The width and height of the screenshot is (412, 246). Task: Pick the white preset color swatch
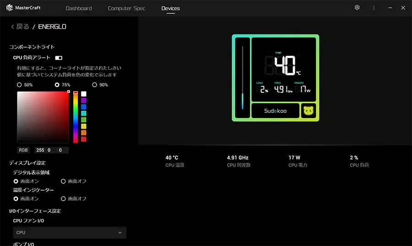point(84,94)
